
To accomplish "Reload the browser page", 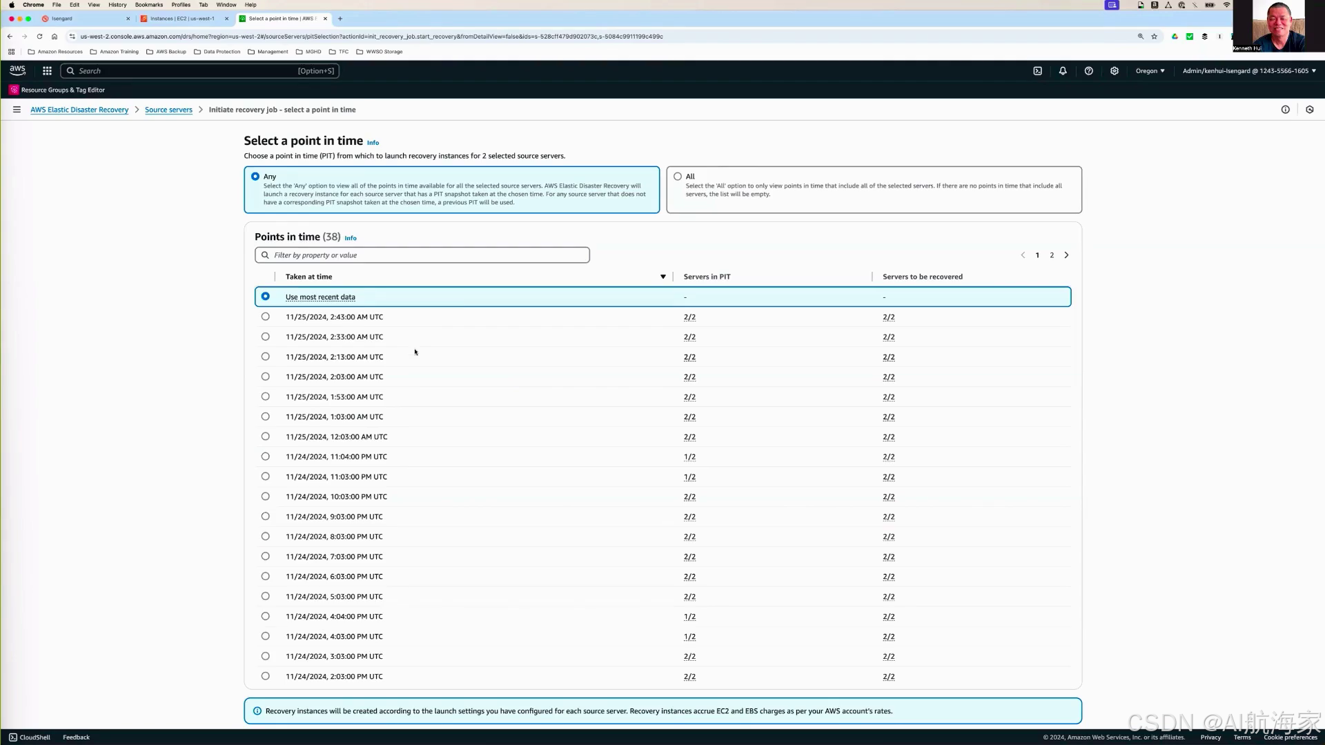I will tap(39, 37).
